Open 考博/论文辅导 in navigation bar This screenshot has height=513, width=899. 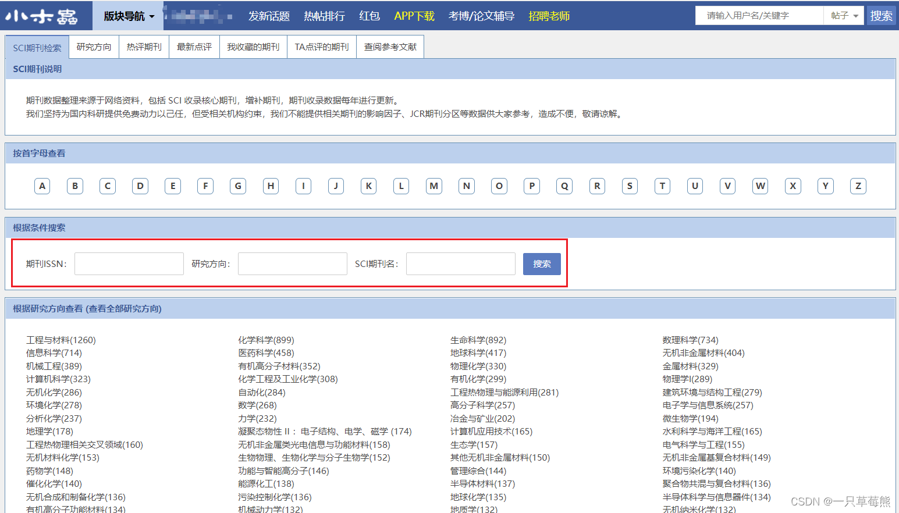tap(481, 16)
